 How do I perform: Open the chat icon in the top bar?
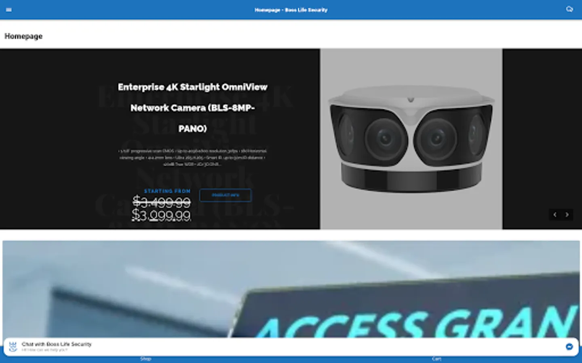[569, 9]
